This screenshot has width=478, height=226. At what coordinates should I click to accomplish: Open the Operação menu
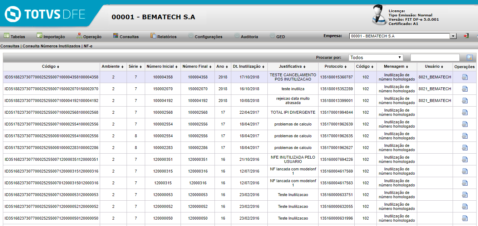pos(89,36)
